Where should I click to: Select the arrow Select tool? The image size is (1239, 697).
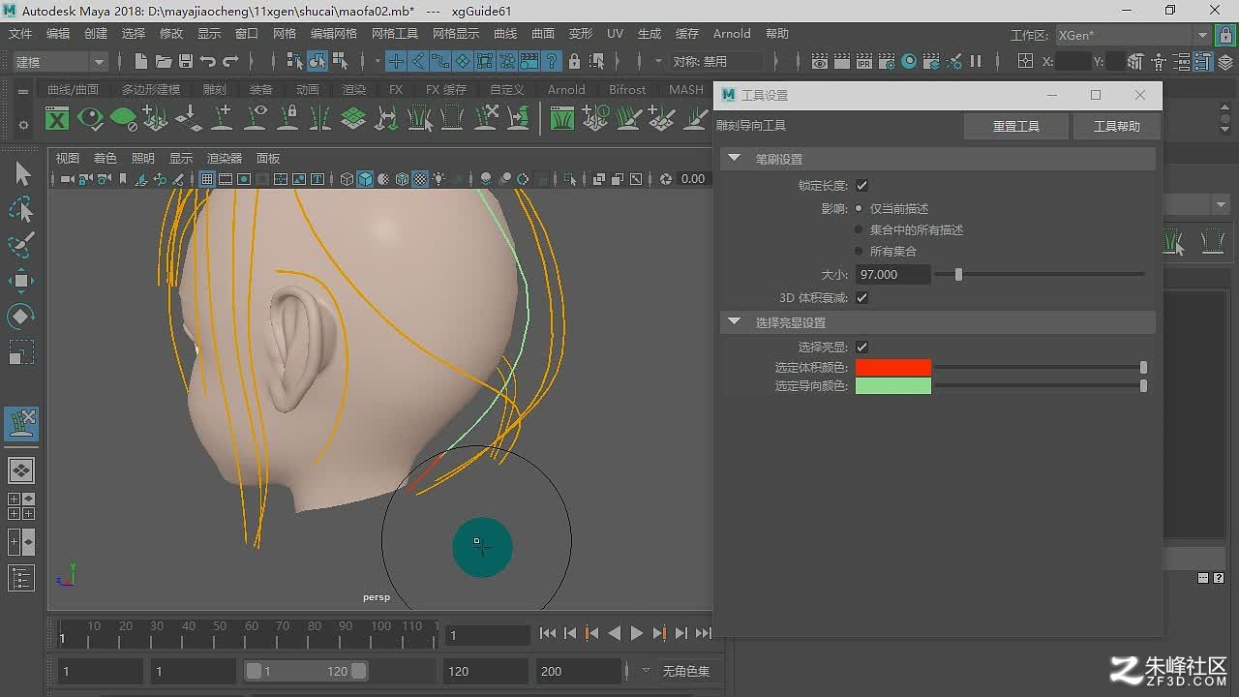coord(21,174)
